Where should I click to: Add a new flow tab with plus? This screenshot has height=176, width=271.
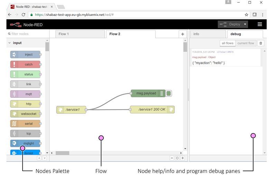(x=183, y=34)
